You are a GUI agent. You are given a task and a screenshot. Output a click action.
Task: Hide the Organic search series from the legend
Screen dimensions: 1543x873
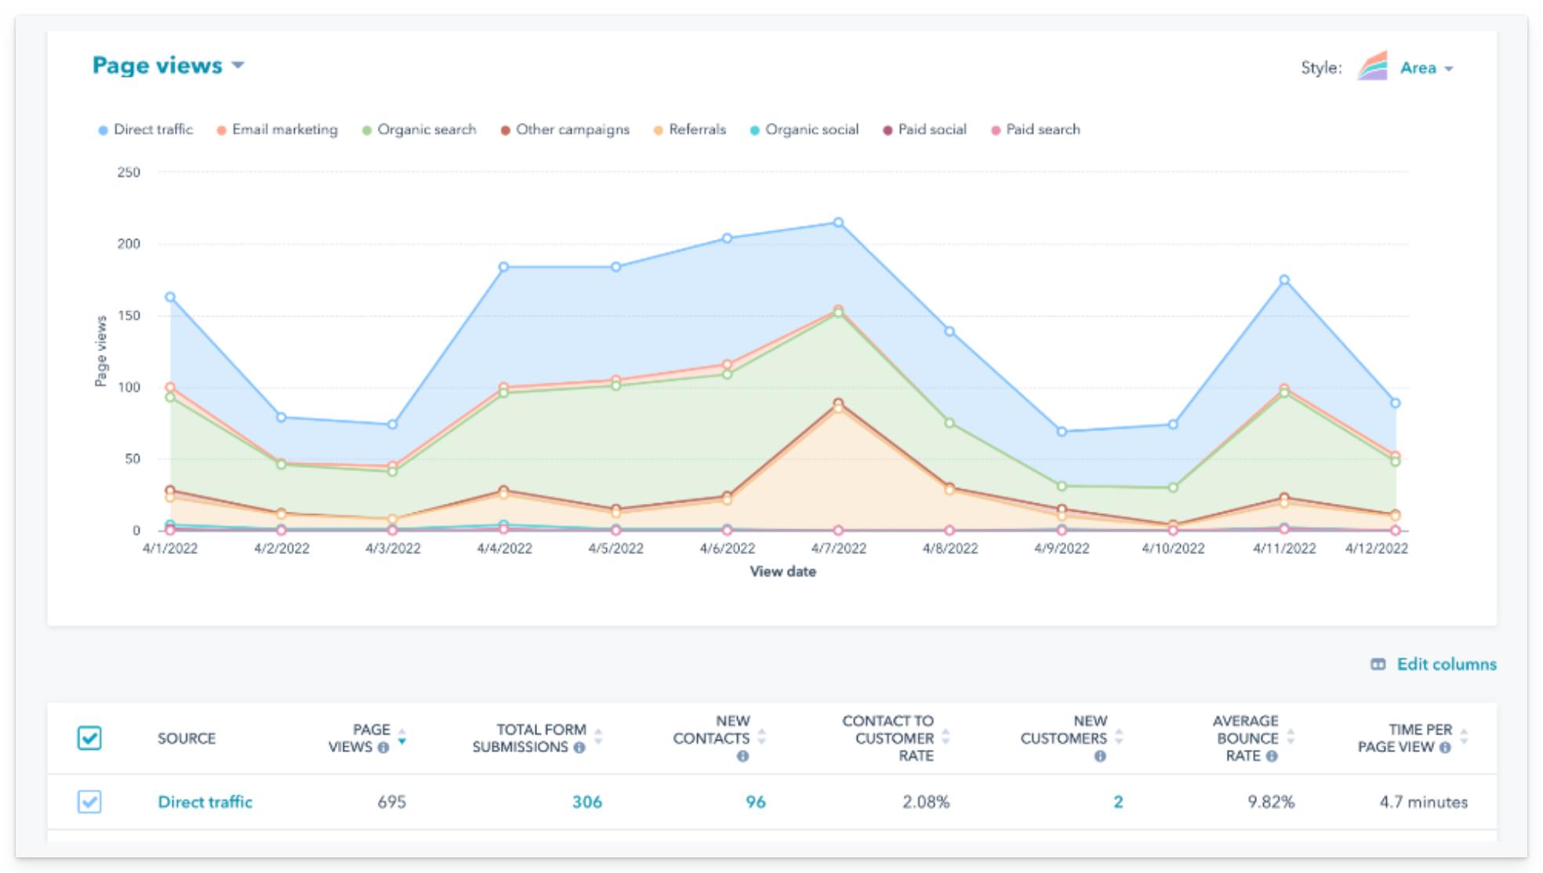point(427,129)
